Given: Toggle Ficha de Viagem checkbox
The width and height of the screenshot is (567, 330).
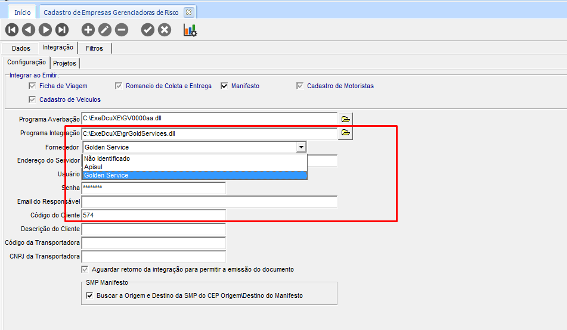Looking at the screenshot, I should coord(32,86).
